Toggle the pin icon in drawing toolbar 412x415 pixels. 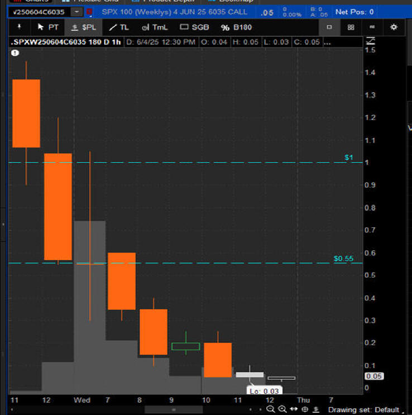[x=20, y=27]
